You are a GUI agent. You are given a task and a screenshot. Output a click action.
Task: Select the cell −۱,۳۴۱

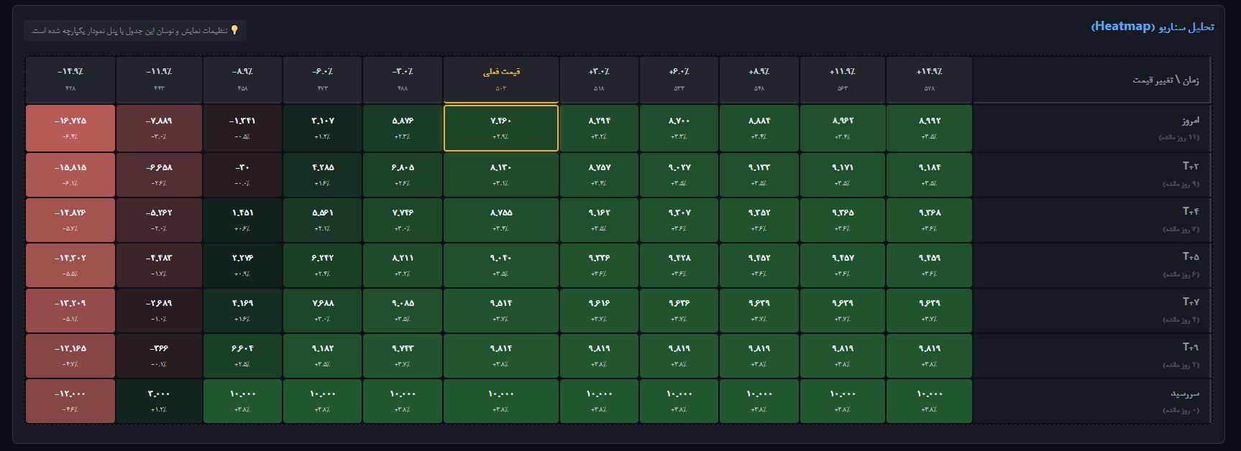click(242, 128)
